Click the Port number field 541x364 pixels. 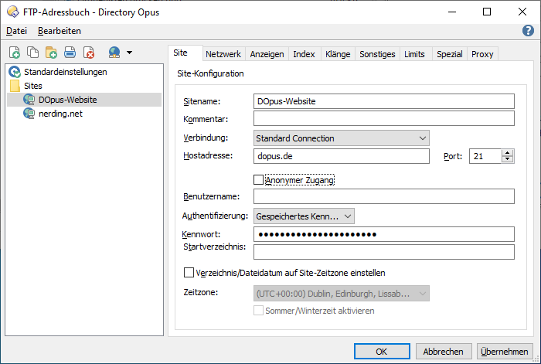[x=485, y=156]
